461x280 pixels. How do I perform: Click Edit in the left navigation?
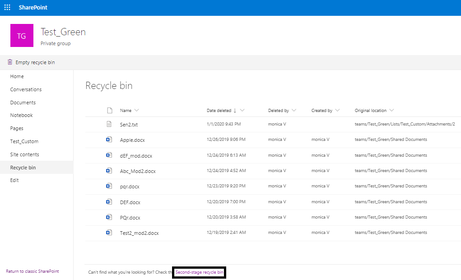click(x=14, y=180)
